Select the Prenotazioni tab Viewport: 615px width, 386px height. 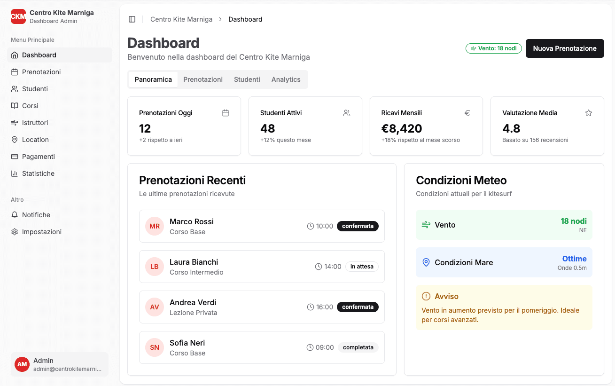tap(203, 79)
